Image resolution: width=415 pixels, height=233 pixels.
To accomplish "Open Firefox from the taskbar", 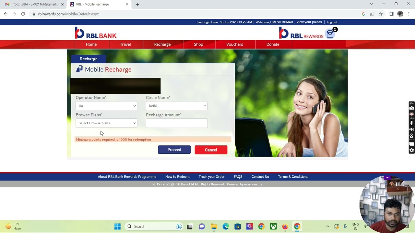I will (285, 227).
